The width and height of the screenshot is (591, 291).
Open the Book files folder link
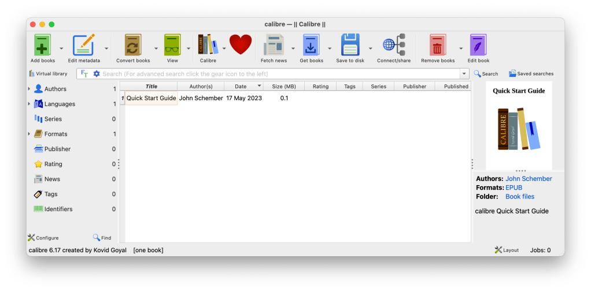(x=519, y=197)
